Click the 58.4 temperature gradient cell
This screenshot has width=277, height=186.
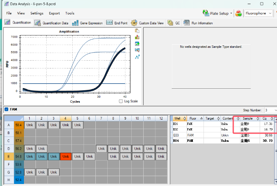click(x=19, y=125)
